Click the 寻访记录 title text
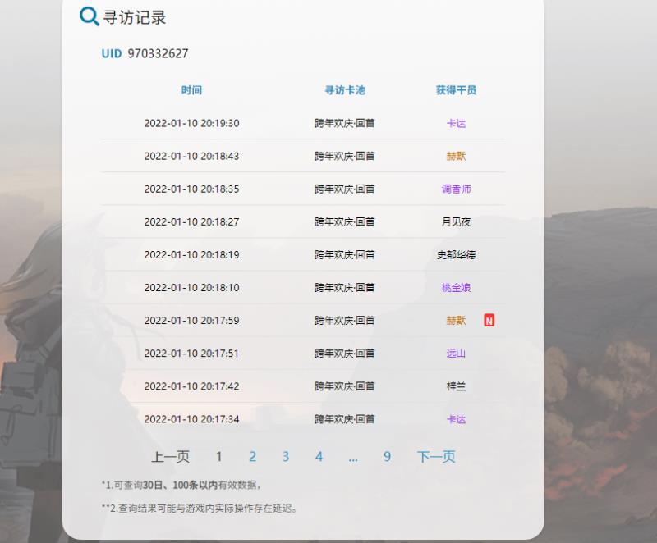This screenshot has height=543, width=657. click(135, 17)
